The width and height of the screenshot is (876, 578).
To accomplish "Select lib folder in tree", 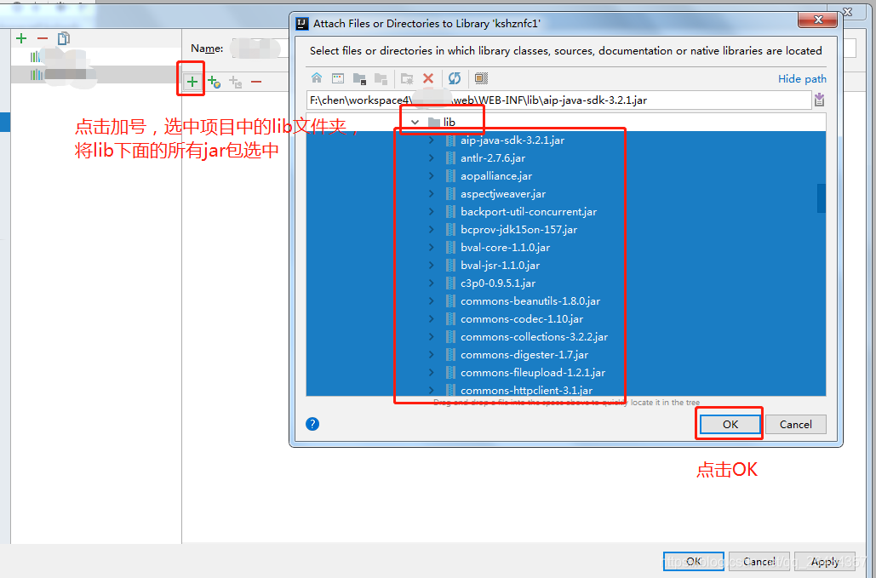I will tap(441, 122).
